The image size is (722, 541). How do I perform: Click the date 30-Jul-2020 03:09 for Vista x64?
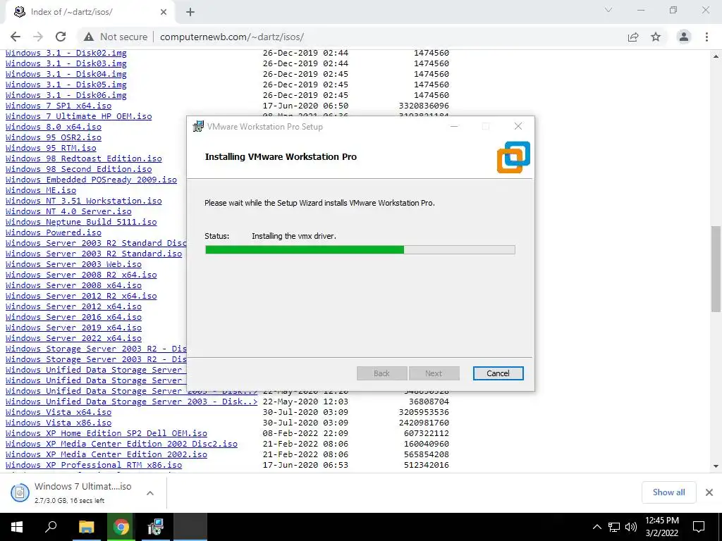(305, 412)
